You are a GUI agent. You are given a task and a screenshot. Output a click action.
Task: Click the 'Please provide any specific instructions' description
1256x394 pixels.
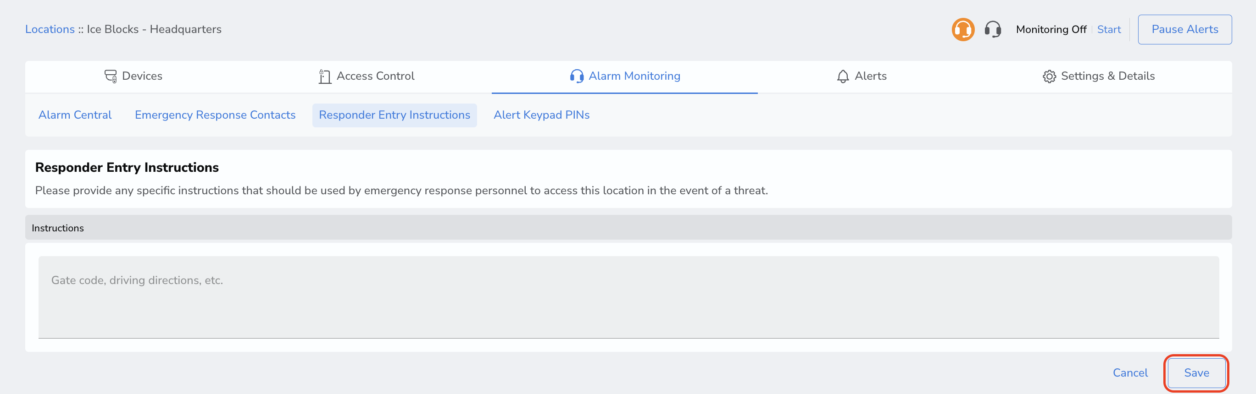coord(401,191)
